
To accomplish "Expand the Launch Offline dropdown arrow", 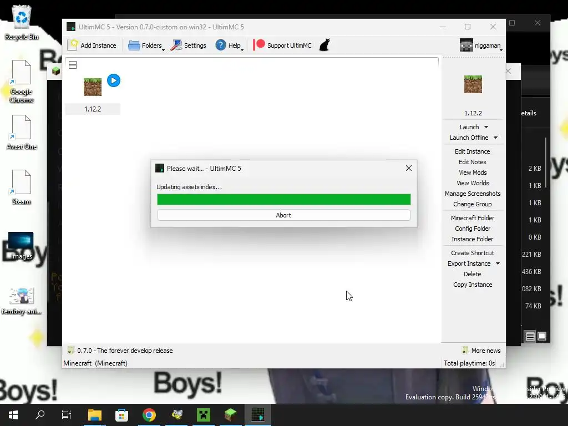I will point(495,138).
